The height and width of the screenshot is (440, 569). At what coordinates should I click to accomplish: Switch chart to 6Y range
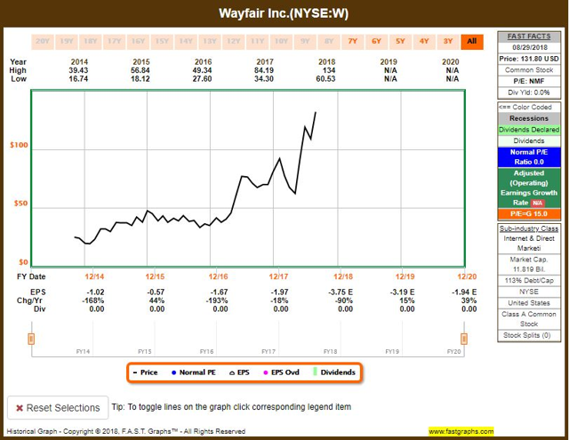pos(377,42)
